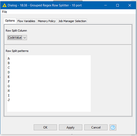137x136 pixels.
Task: Click the OK button
Action: [x=45, y=127]
